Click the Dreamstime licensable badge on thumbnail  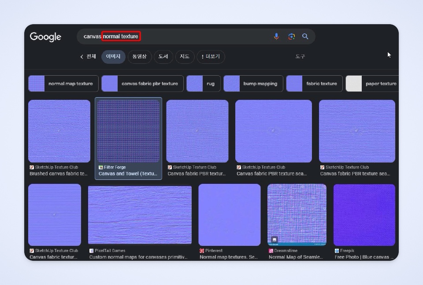tap(274, 240)
